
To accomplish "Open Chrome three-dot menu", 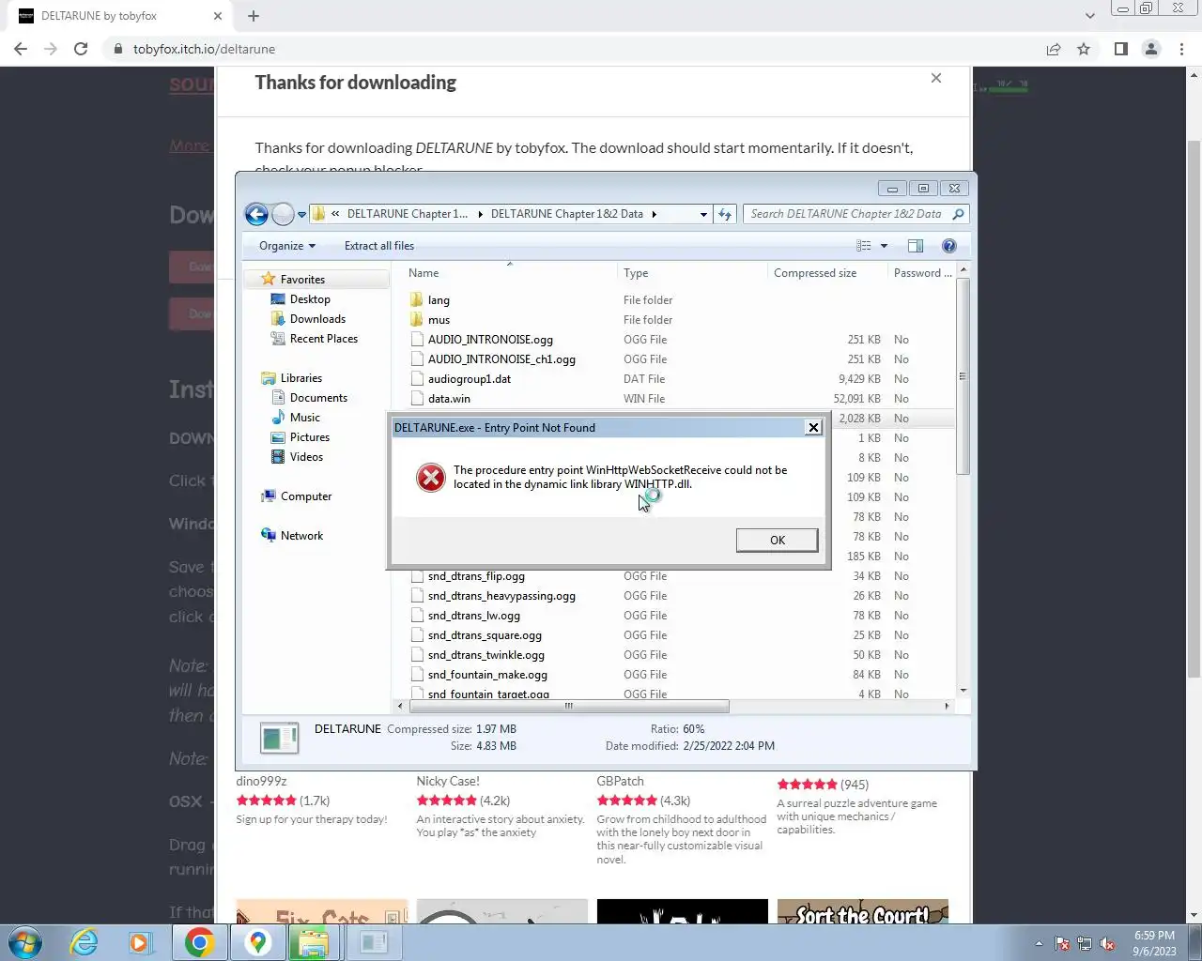I will tap(1181, 49).
